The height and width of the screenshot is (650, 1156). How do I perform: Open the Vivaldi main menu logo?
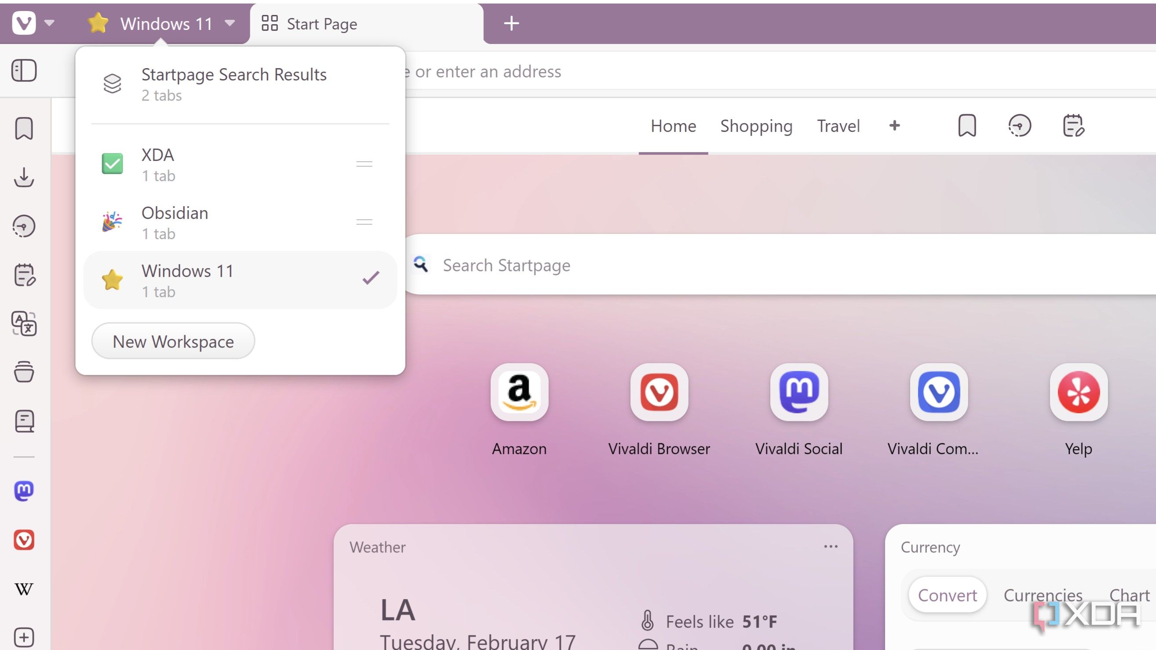[24, 23]
